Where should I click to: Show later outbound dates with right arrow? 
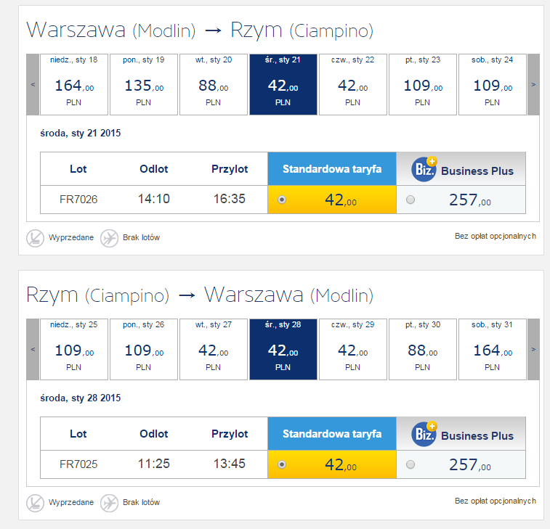tap(533, 84)
